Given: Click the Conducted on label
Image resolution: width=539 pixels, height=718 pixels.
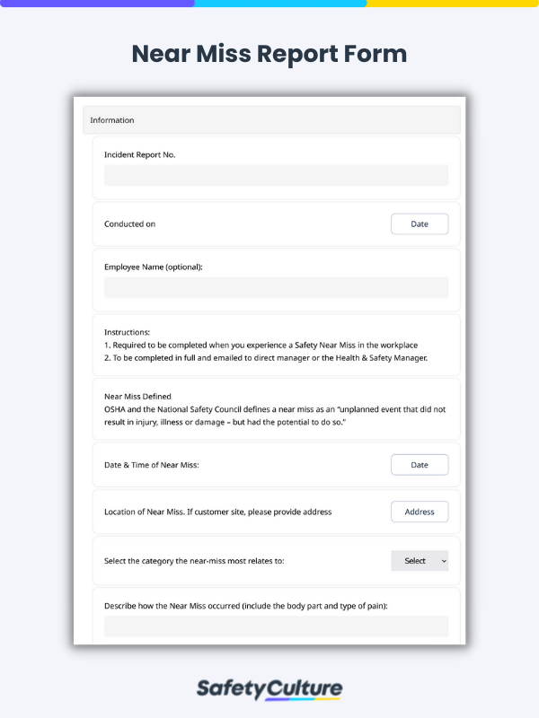Looking at the screenshot, I should (129, 223).
